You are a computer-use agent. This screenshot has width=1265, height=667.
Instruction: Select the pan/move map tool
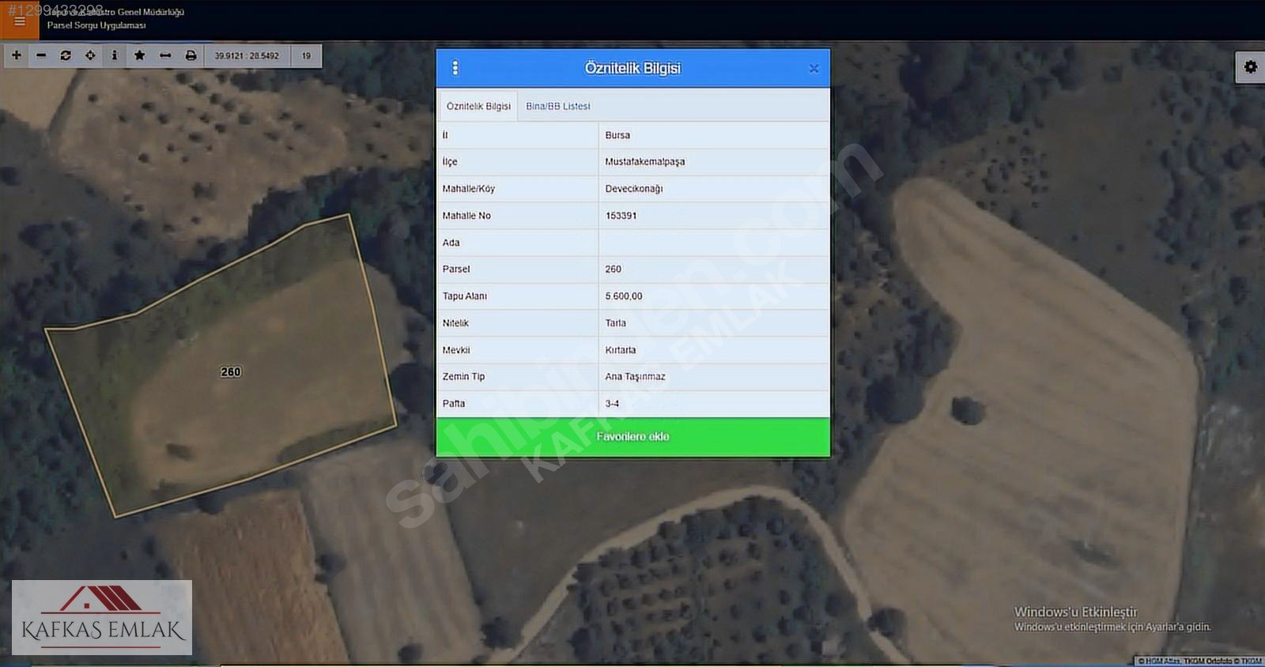(90, 55)
